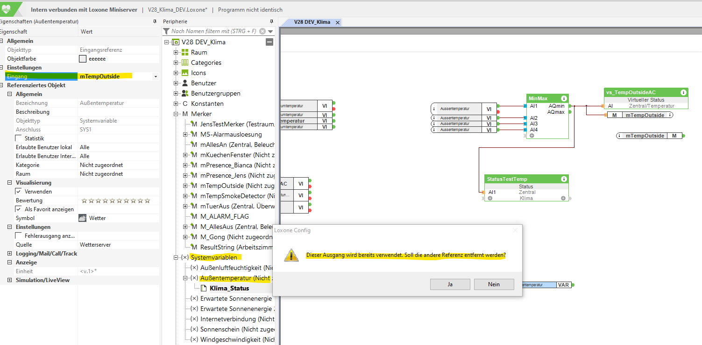Click Nein in the Loxone Config dialog
Viewport: 702px width, 345px height.
click(494, 284)
